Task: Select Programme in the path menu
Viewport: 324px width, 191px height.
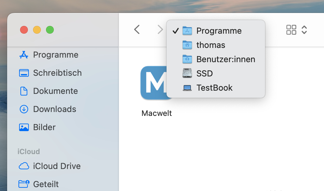Action: (x=216, y=31)
